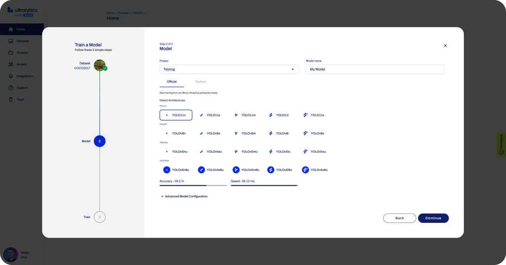Expand Advanced Model Configuration
The image size is (506, 265).
(184, 196)
